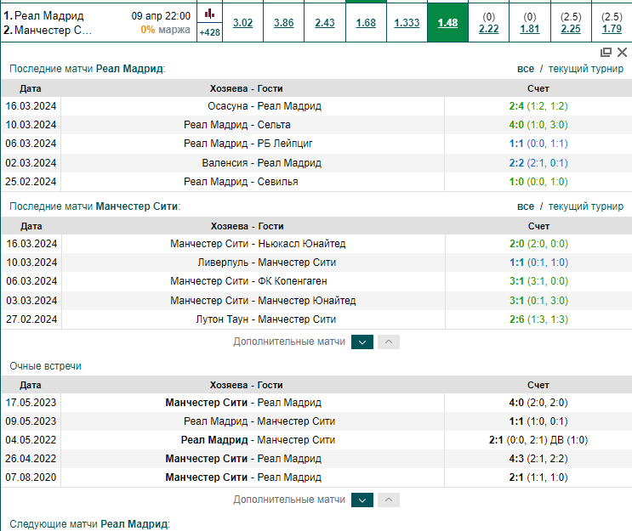Viewport: 632px width, 531px height.
Task: Filter Real Madrid matches by текущий турнир
Action: click(x=586, y=69)
